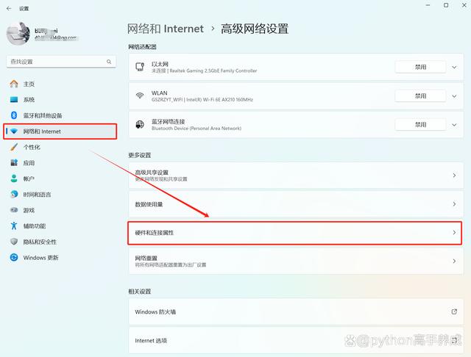471x357 pixels.
Task: Click the Accounts (帐户) person icon
Action: tap(14, 178)
